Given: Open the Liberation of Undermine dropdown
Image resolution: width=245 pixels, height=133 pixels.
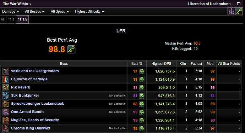Looking at the screenshot, I should click(209, 4).
